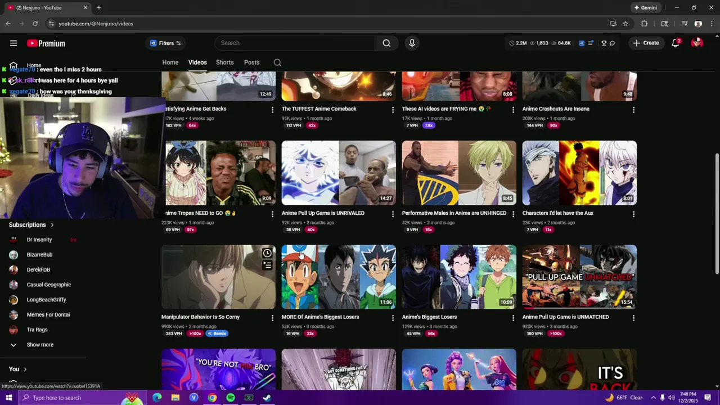Click the YouTube Premium logo

pyautogui.click(x=46, y=43)
